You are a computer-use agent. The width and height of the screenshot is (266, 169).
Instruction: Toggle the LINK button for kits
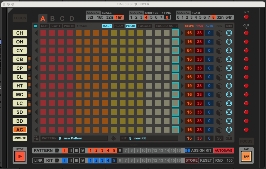pos(38,160)
